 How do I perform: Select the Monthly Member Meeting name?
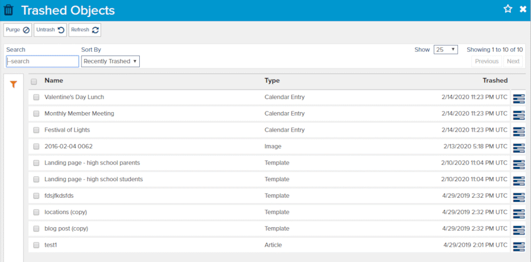coord(79,114)
